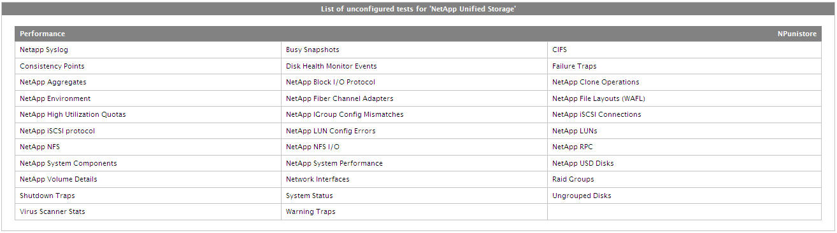The width and height of the screenshot is (837, 233).
Task: Select the Raid Groups test
Action: 573,179
